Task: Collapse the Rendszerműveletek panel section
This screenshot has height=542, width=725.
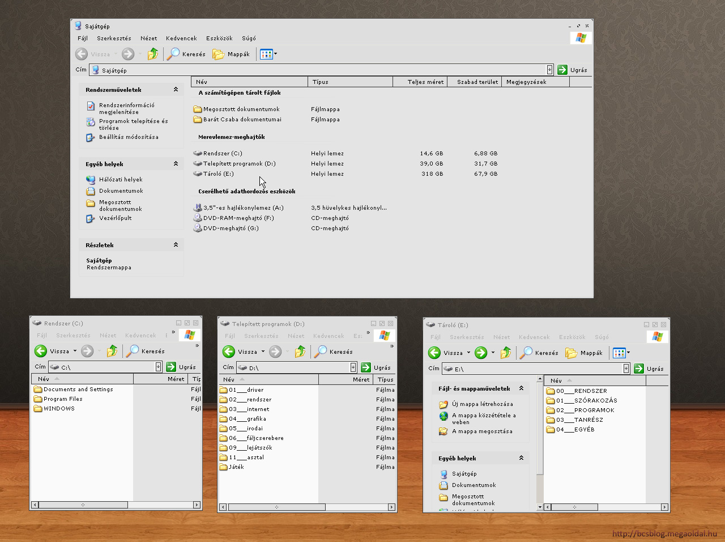Action: [176, 90]
